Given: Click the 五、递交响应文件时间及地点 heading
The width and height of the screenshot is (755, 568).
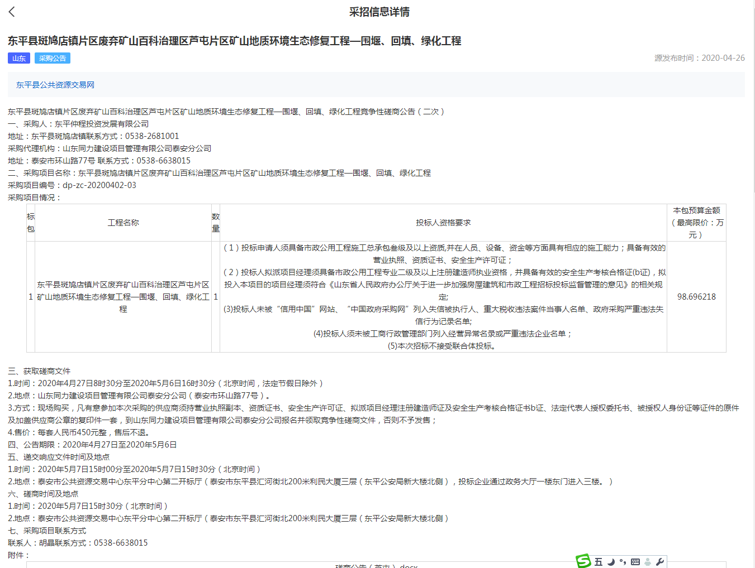Looking at the screenshot, I should [x=59, y=457].
